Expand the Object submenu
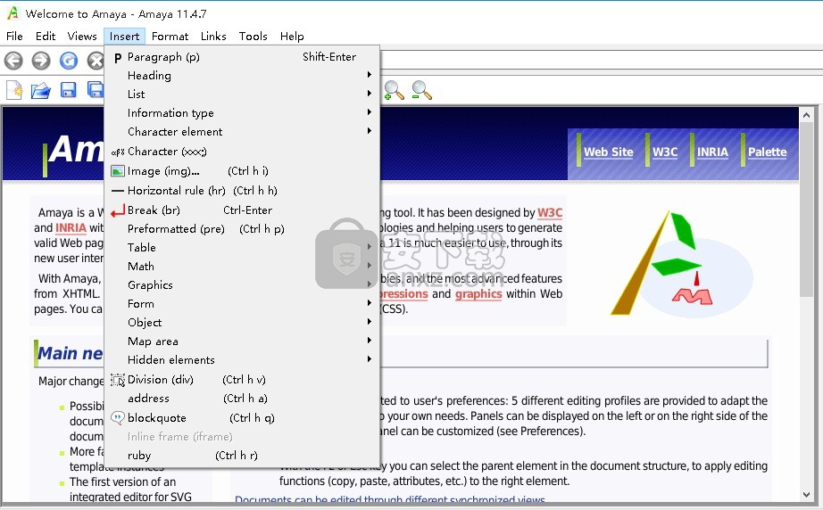823x510 pixels. click(x=242, y=323)
